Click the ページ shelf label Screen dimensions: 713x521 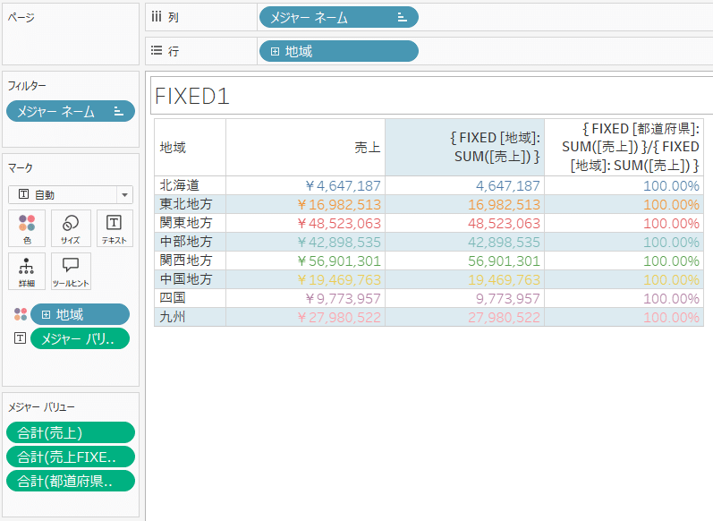(x=21, y=17)
